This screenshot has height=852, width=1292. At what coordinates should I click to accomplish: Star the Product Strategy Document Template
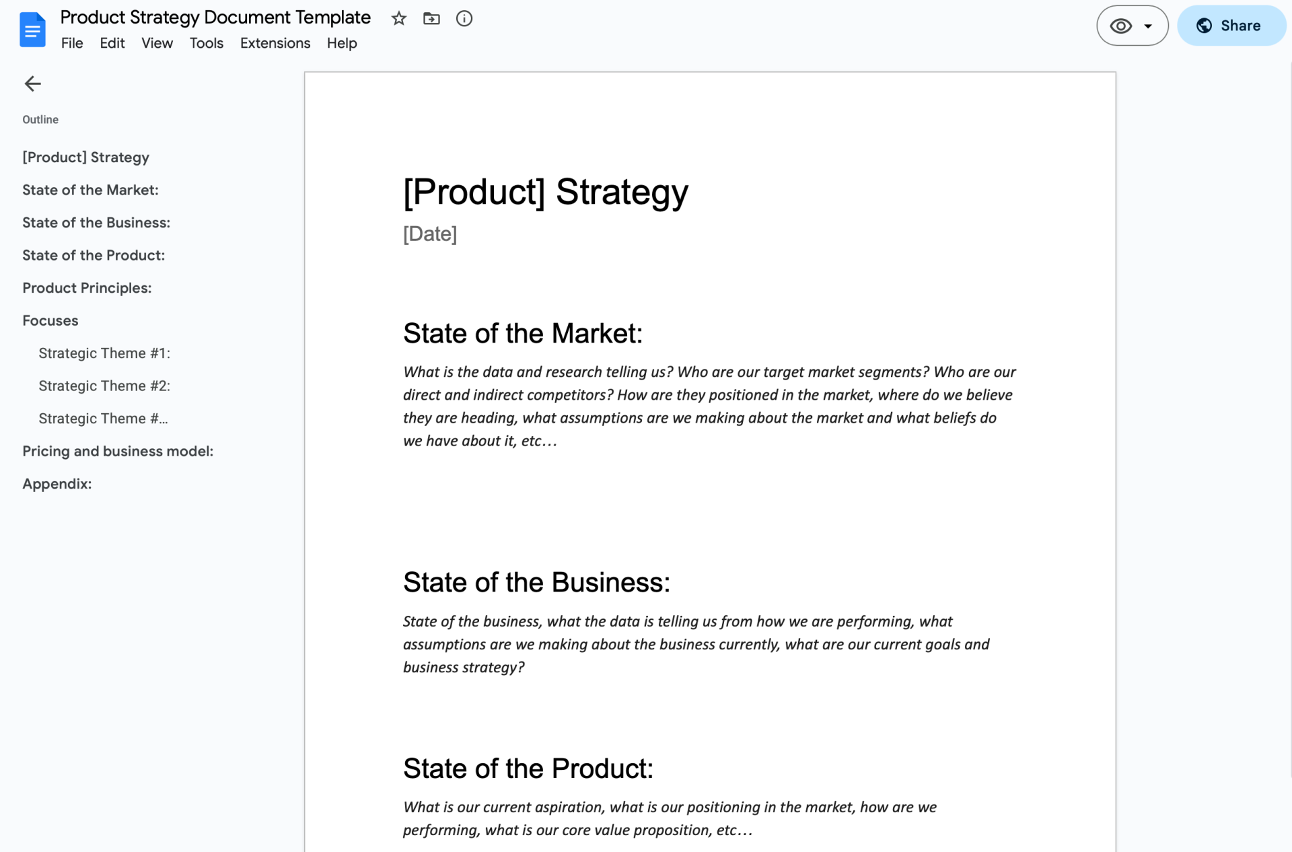click(399, 19)
